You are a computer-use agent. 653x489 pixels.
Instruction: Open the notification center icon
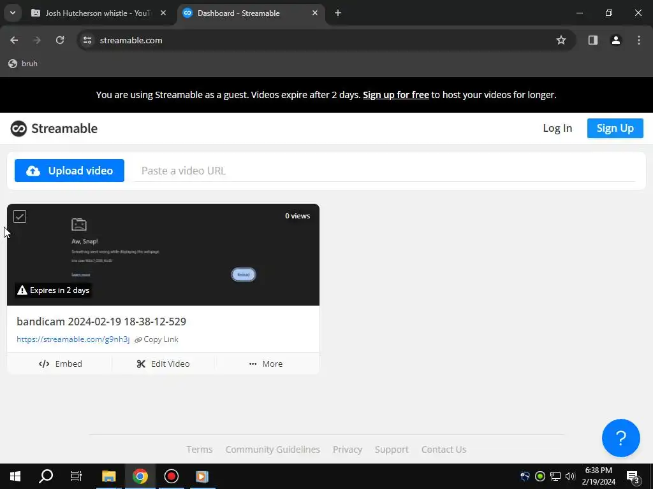click(x=633, y=476)
